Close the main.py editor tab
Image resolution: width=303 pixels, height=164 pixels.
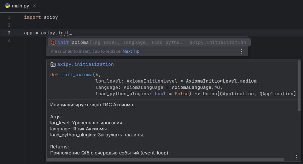pyautogui.click(x=34, y=6)
